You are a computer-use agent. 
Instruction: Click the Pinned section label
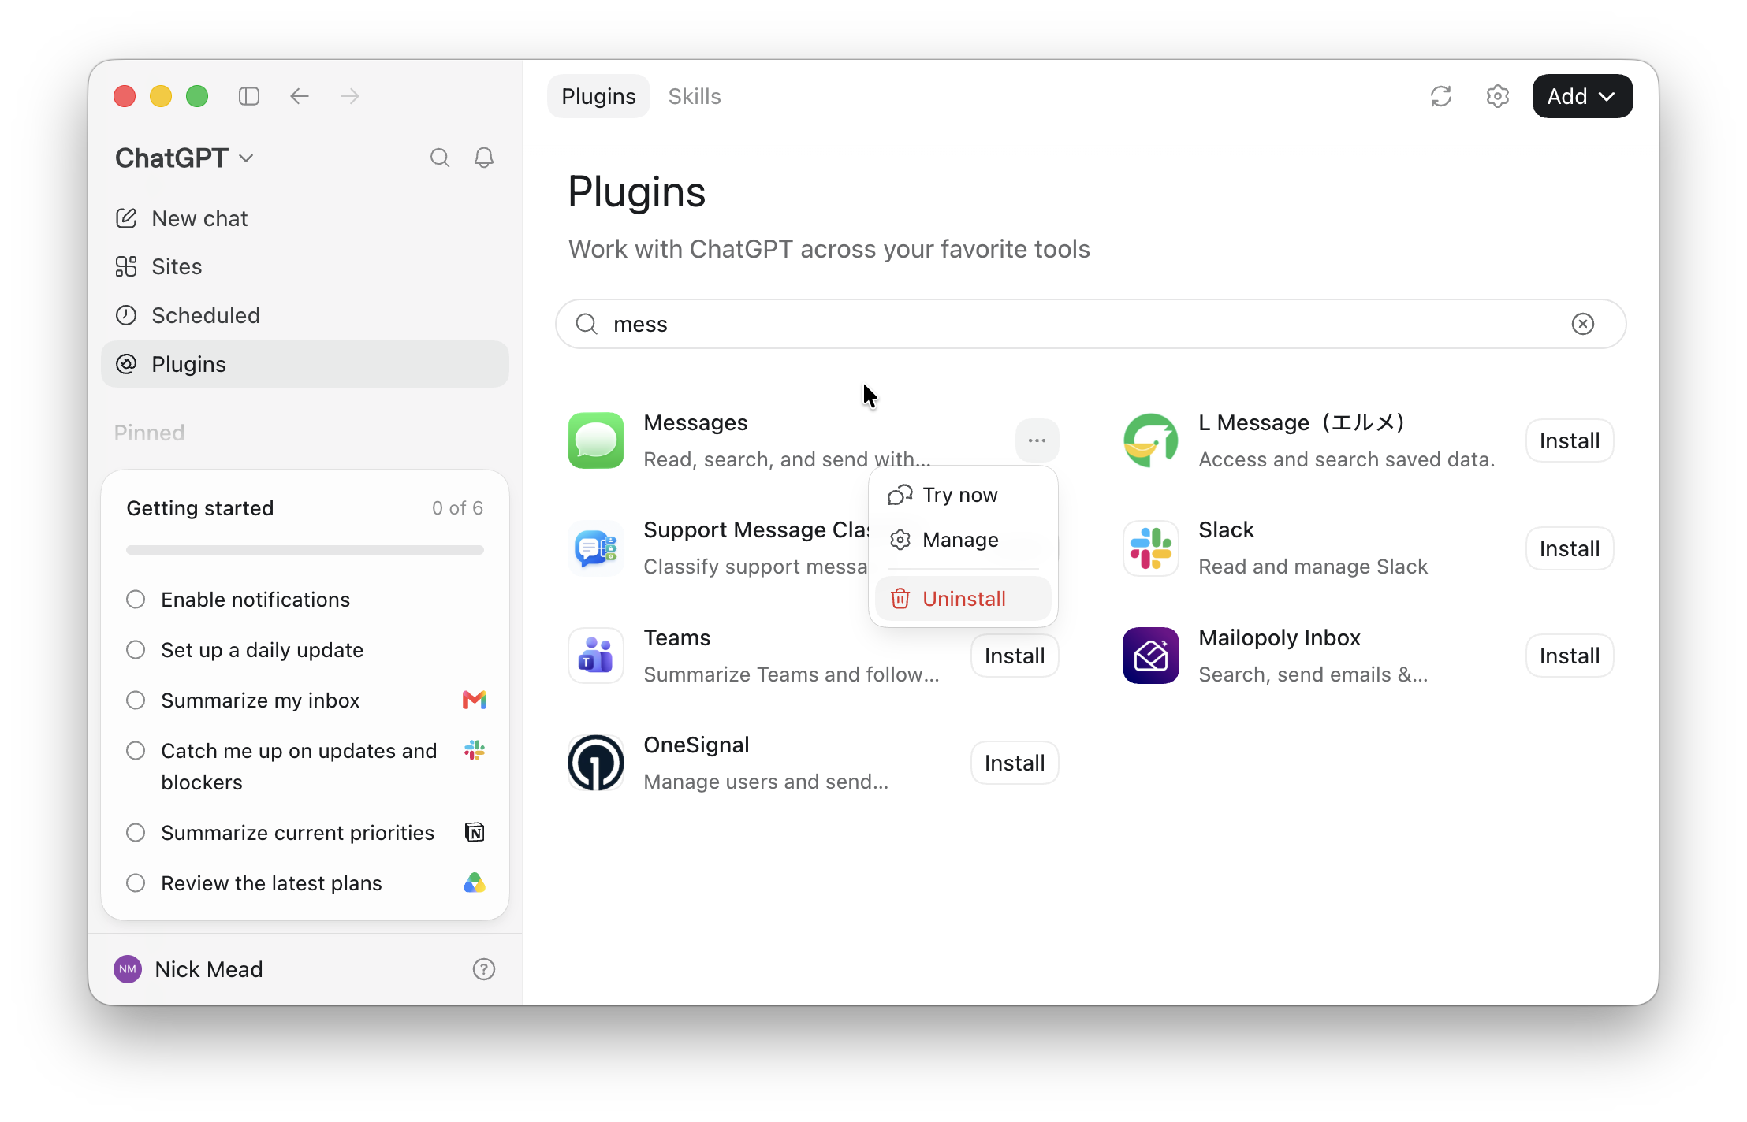click(x=149, y=433)
